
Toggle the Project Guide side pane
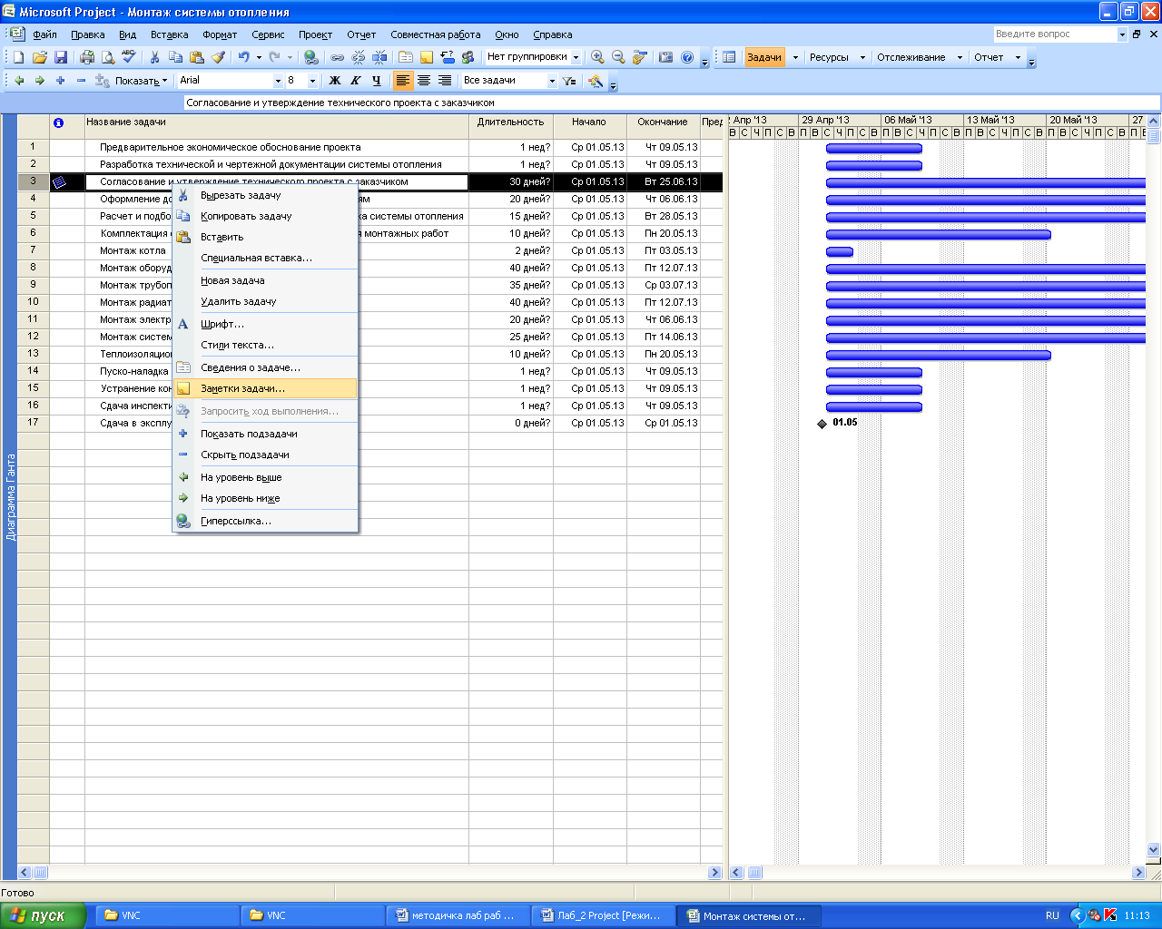pos(729,57)
